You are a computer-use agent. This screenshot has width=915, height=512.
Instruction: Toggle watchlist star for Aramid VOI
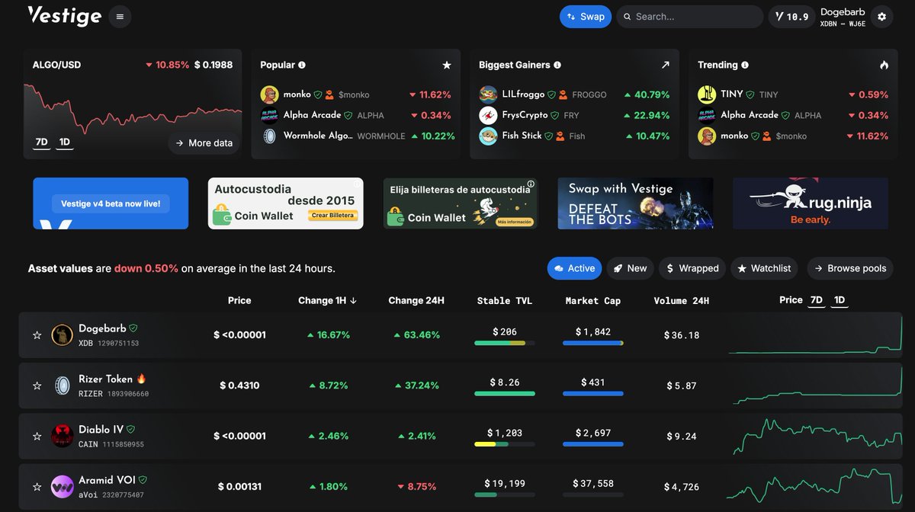(x=37, y=487)
